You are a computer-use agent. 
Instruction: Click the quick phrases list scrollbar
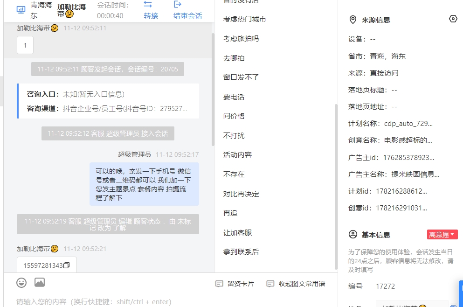pos(336,187)
